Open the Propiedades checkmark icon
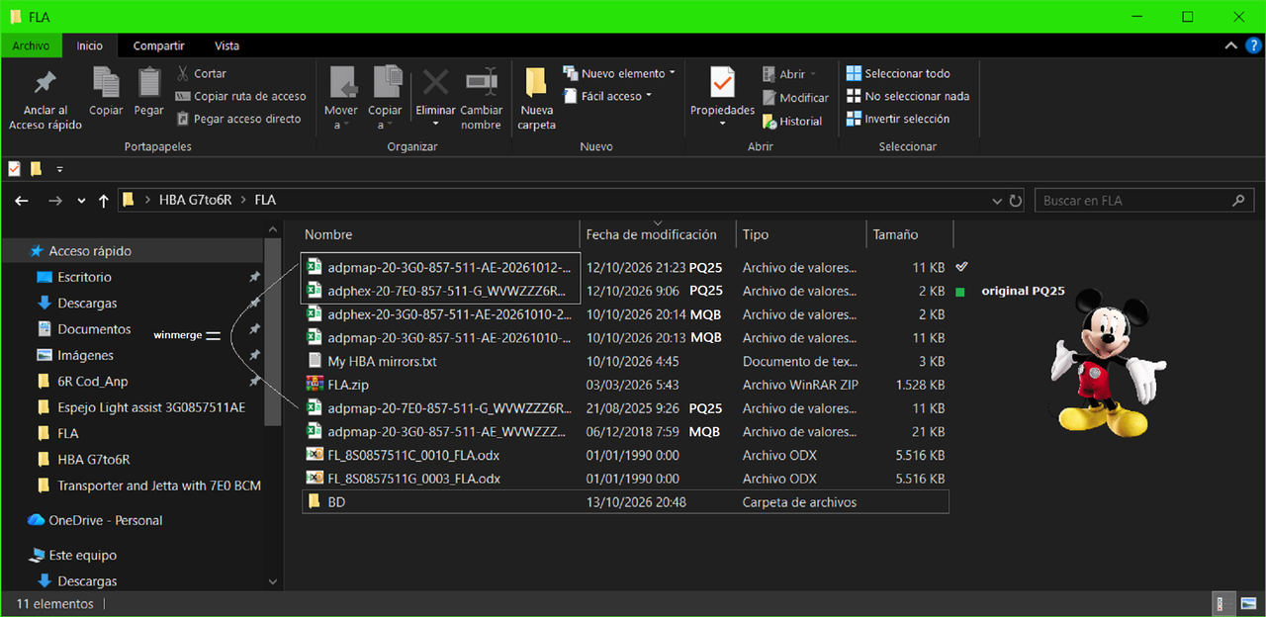Viewport: 1266px width, 617px height. tap(723, 80)
